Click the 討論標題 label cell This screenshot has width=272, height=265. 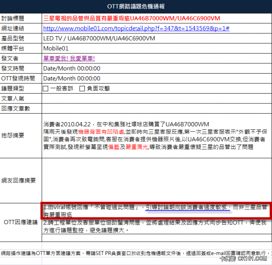(x=21, y=18)
